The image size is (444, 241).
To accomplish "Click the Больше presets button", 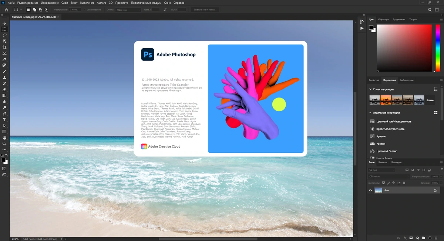I will (430, 100).
